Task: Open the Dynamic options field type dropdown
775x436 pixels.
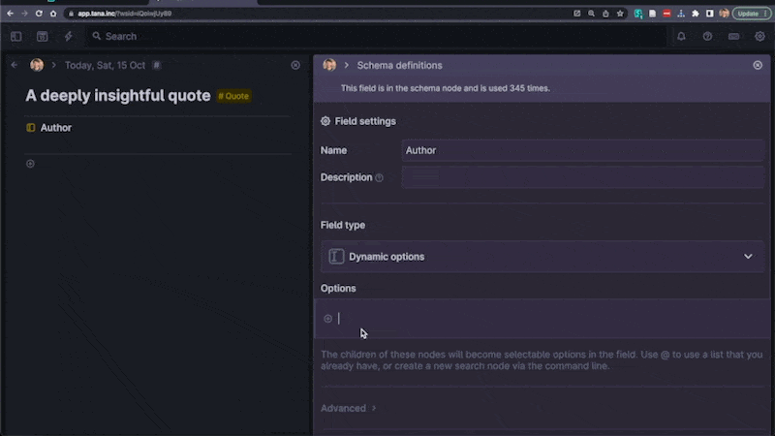Action: 542,257
